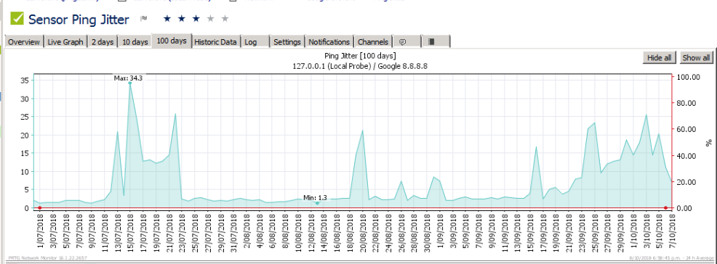The image size is (717, 264).
Task: Open the 10 days graph tab
Action: pyautogui.click(x=135, y=41)
